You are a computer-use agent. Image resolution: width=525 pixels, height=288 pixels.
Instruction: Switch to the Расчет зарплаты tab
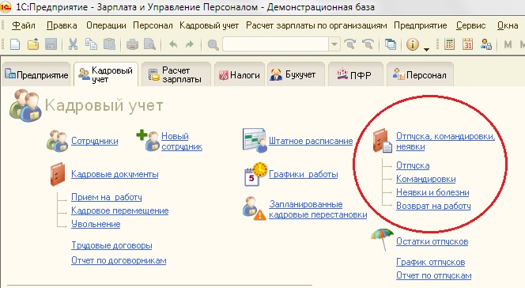click(x=176, y=74)
